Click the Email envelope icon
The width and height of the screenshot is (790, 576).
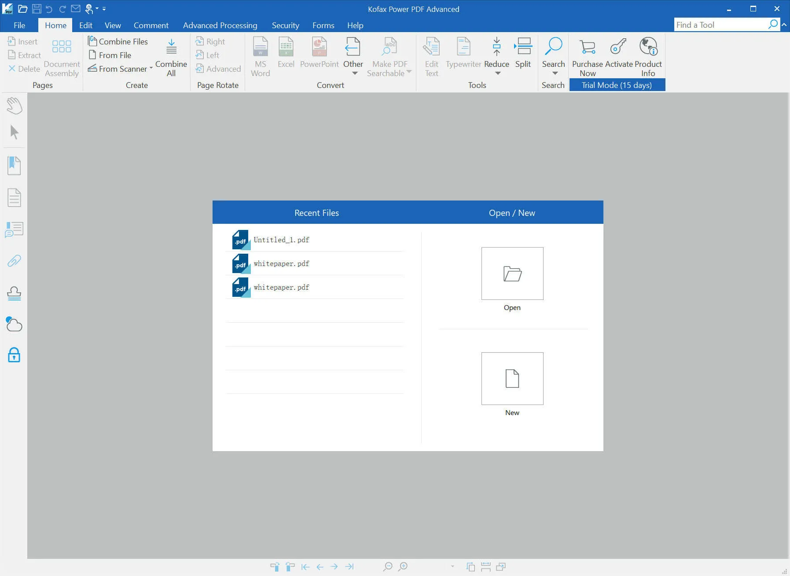(76, 8)
